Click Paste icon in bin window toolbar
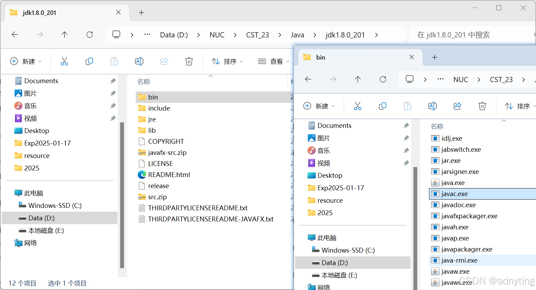Viewport: 536px width, 290px height. [x=408, y=106]
